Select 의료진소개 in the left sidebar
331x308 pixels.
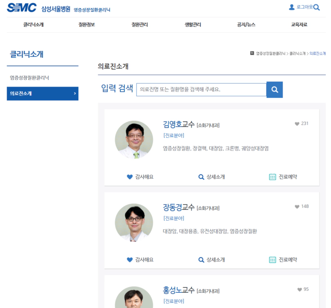point(42,93)
